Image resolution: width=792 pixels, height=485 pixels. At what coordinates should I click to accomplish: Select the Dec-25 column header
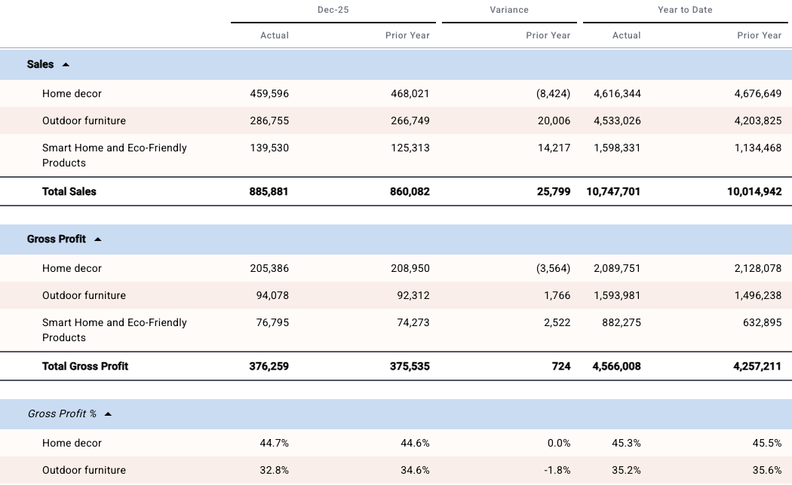[332, 10]
